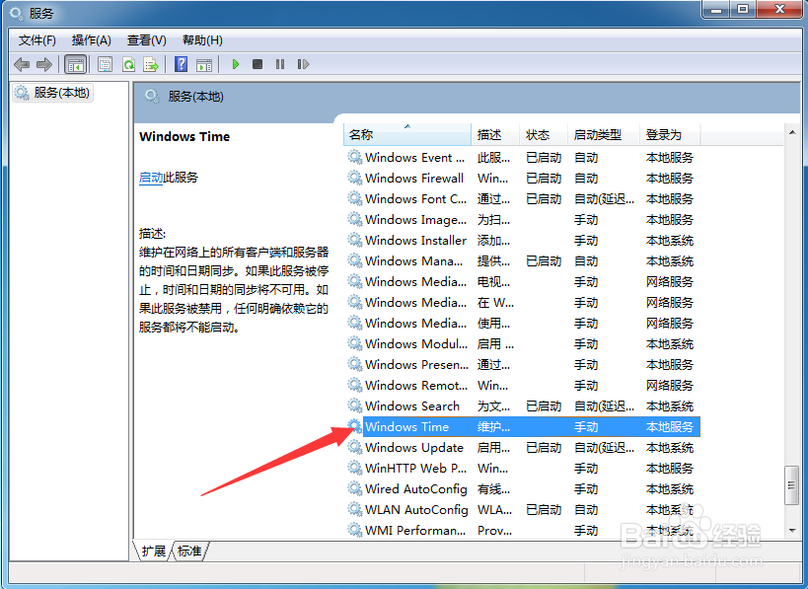Open the 操作 menu

pos(91,40)
